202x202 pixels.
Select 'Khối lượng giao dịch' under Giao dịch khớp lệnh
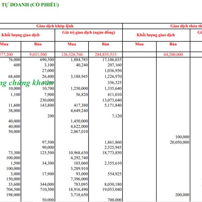click(x=21, y=35)
